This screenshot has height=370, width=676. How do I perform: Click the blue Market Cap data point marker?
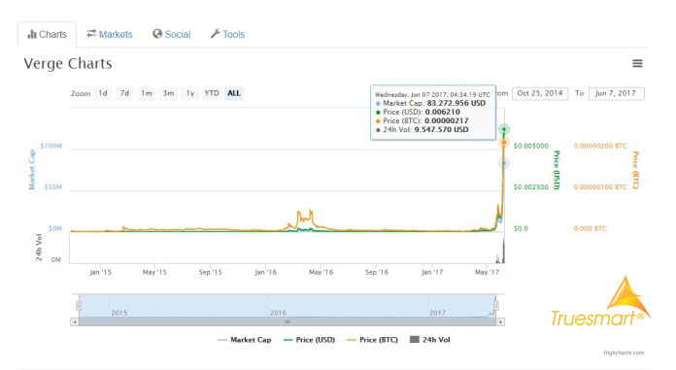point(504,163)
